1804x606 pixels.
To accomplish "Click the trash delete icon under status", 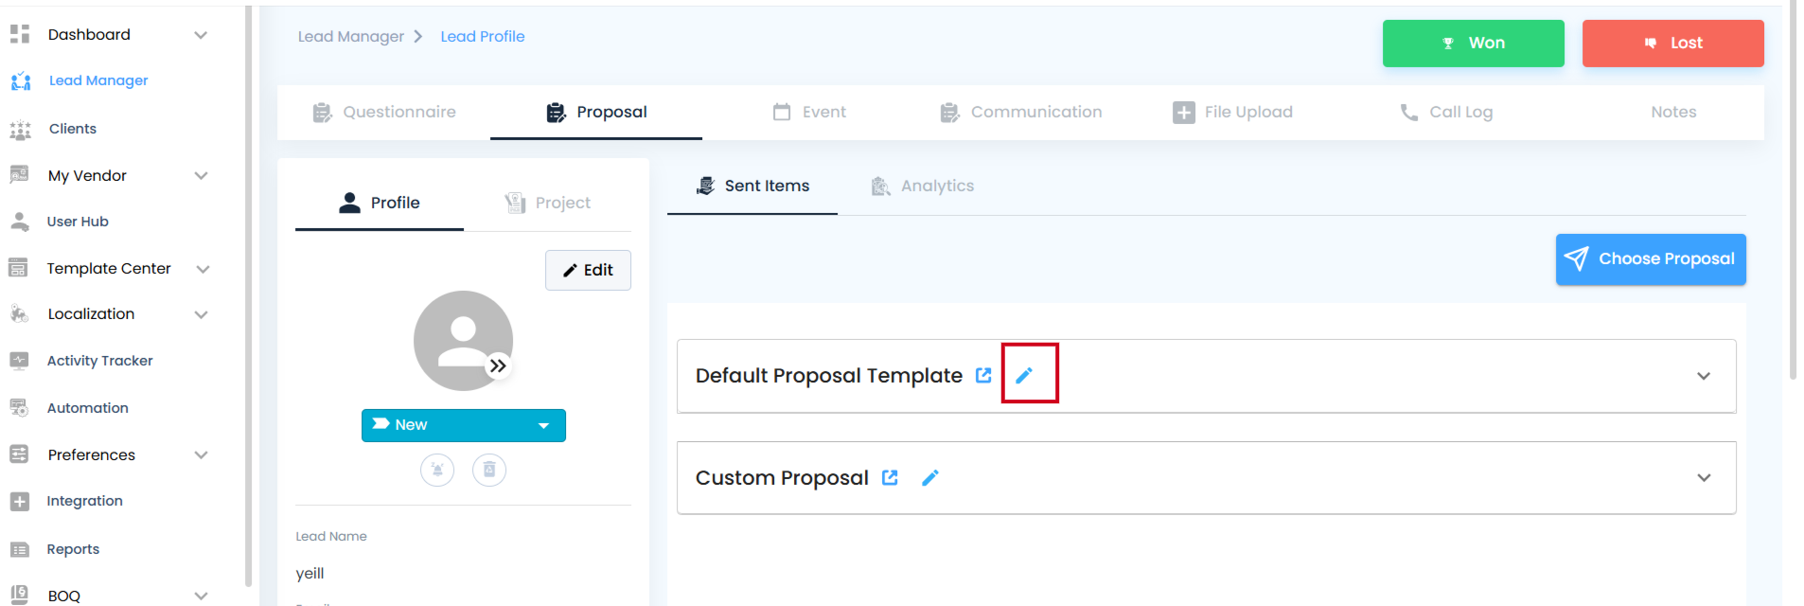I will [489, 470].
